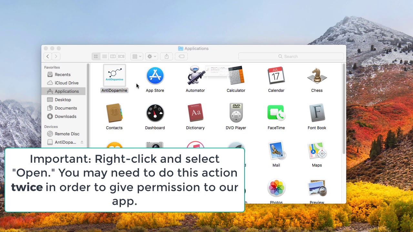Click the "FaceTime" label text
This screenshot has width=413, height=232.
276,128
